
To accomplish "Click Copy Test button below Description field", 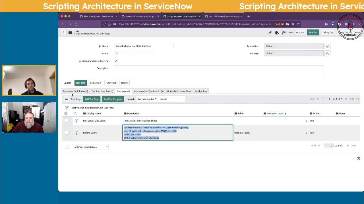I will click(111, 83).
